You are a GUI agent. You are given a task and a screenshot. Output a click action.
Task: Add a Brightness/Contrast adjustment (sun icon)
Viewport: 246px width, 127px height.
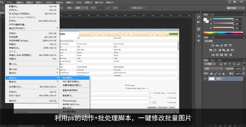tap(213, 45)
